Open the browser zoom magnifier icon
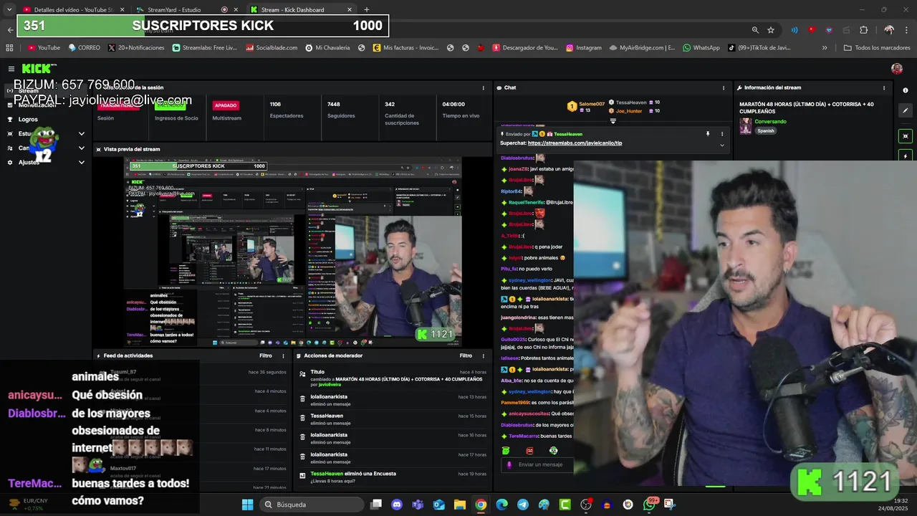 coord(755,30)
